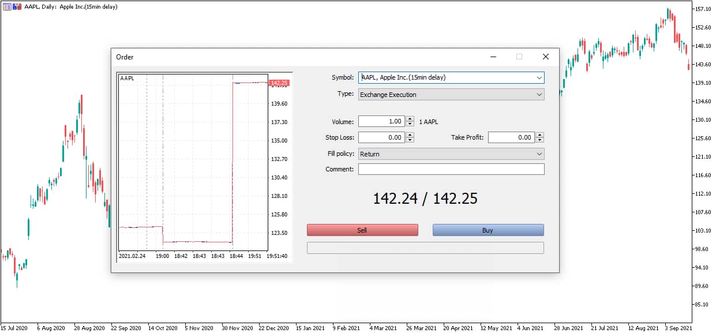716x333 pixels.
Task: Click the red Sell button
Action: click(x=362, y=230)
